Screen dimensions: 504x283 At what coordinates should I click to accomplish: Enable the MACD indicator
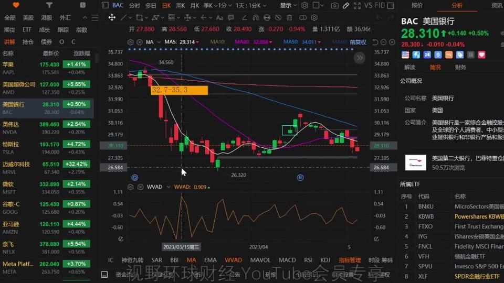(x=287, y=260)
